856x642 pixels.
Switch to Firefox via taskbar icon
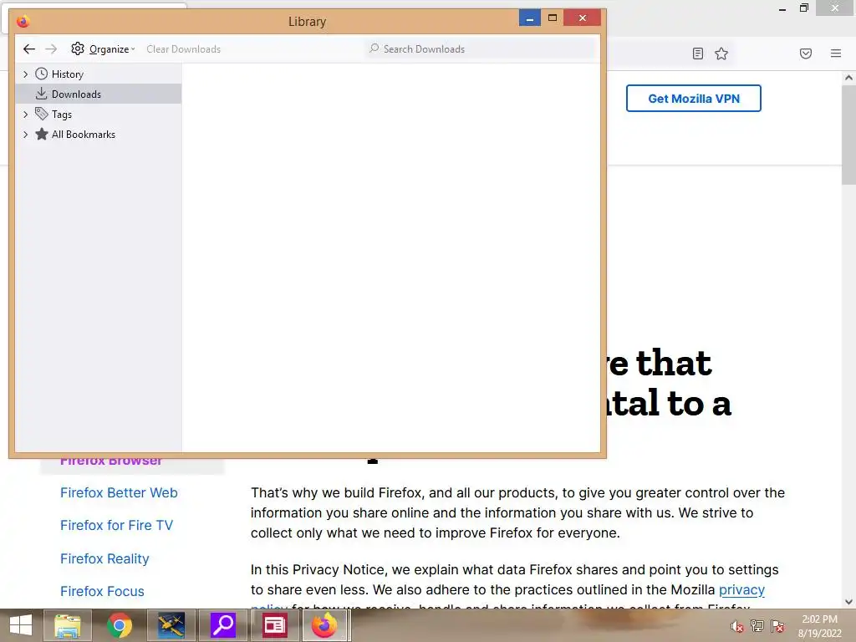tap(325, 625)
